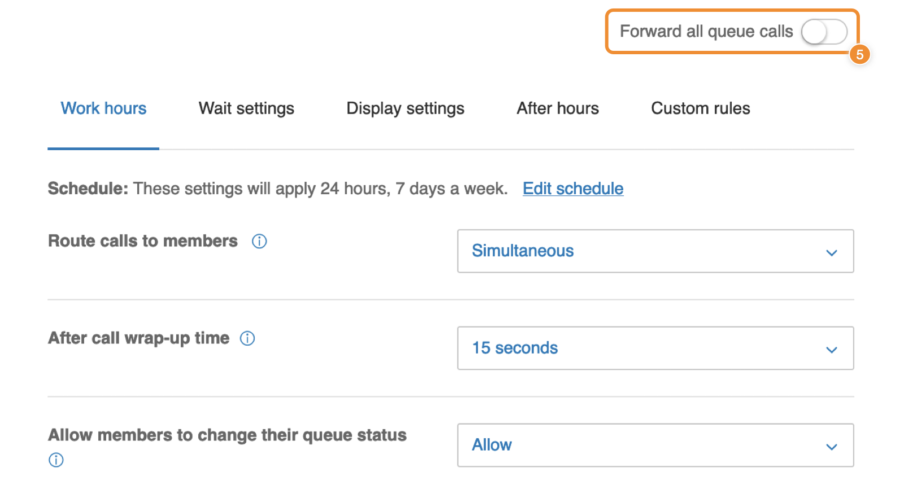The height and width of the screenshot is (497, 904).
Task: Select the Work hours tab
Action: pos(103,108)
